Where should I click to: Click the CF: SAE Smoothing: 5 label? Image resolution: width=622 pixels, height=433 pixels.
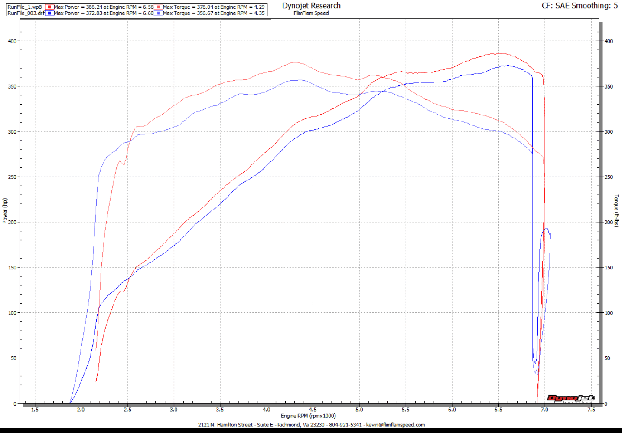580,6
